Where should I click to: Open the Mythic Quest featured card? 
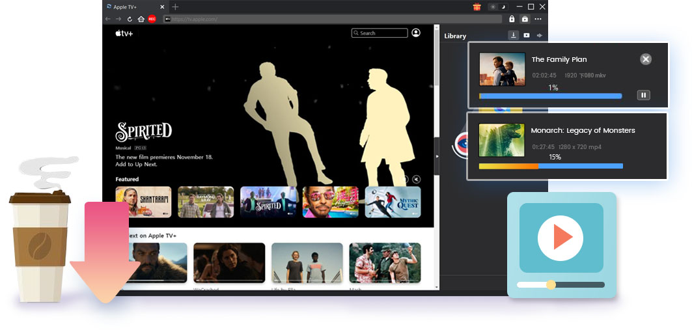tap(393, 202)
